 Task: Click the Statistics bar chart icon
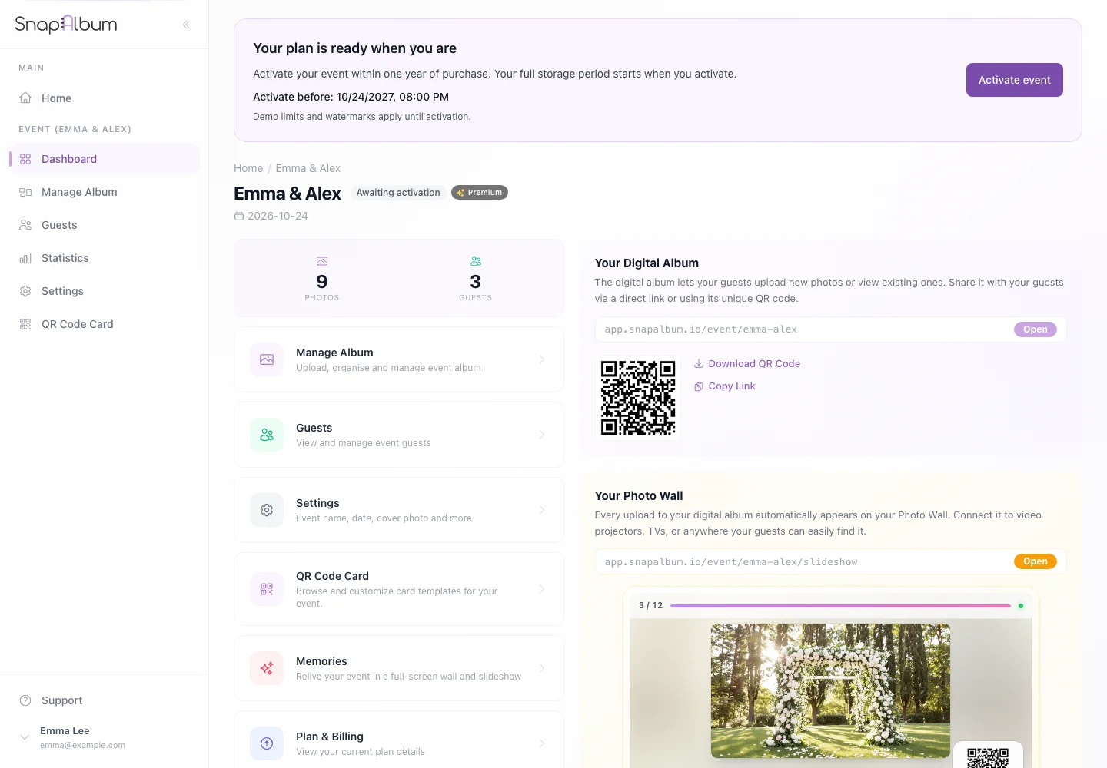[x=25, y=258]
